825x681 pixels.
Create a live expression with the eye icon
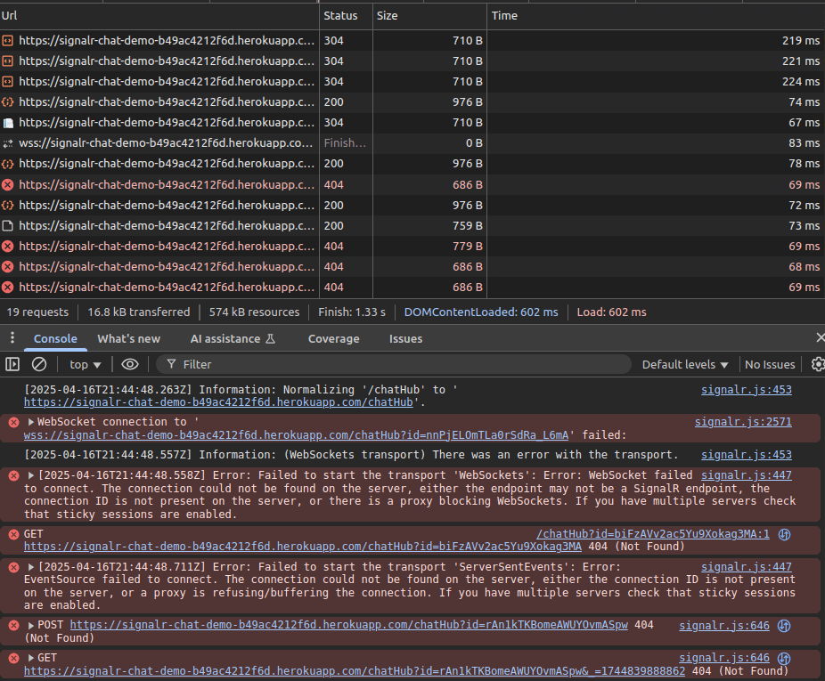point(129,364)
